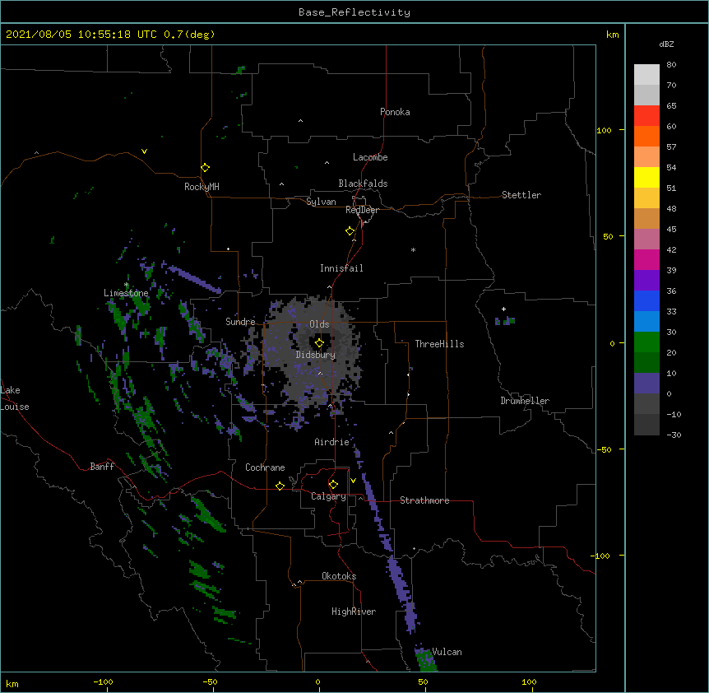The width and height of the screenshot is (709, 693).
Task: Click the 80 value in the dBZ legend
Action: point(671,65)
